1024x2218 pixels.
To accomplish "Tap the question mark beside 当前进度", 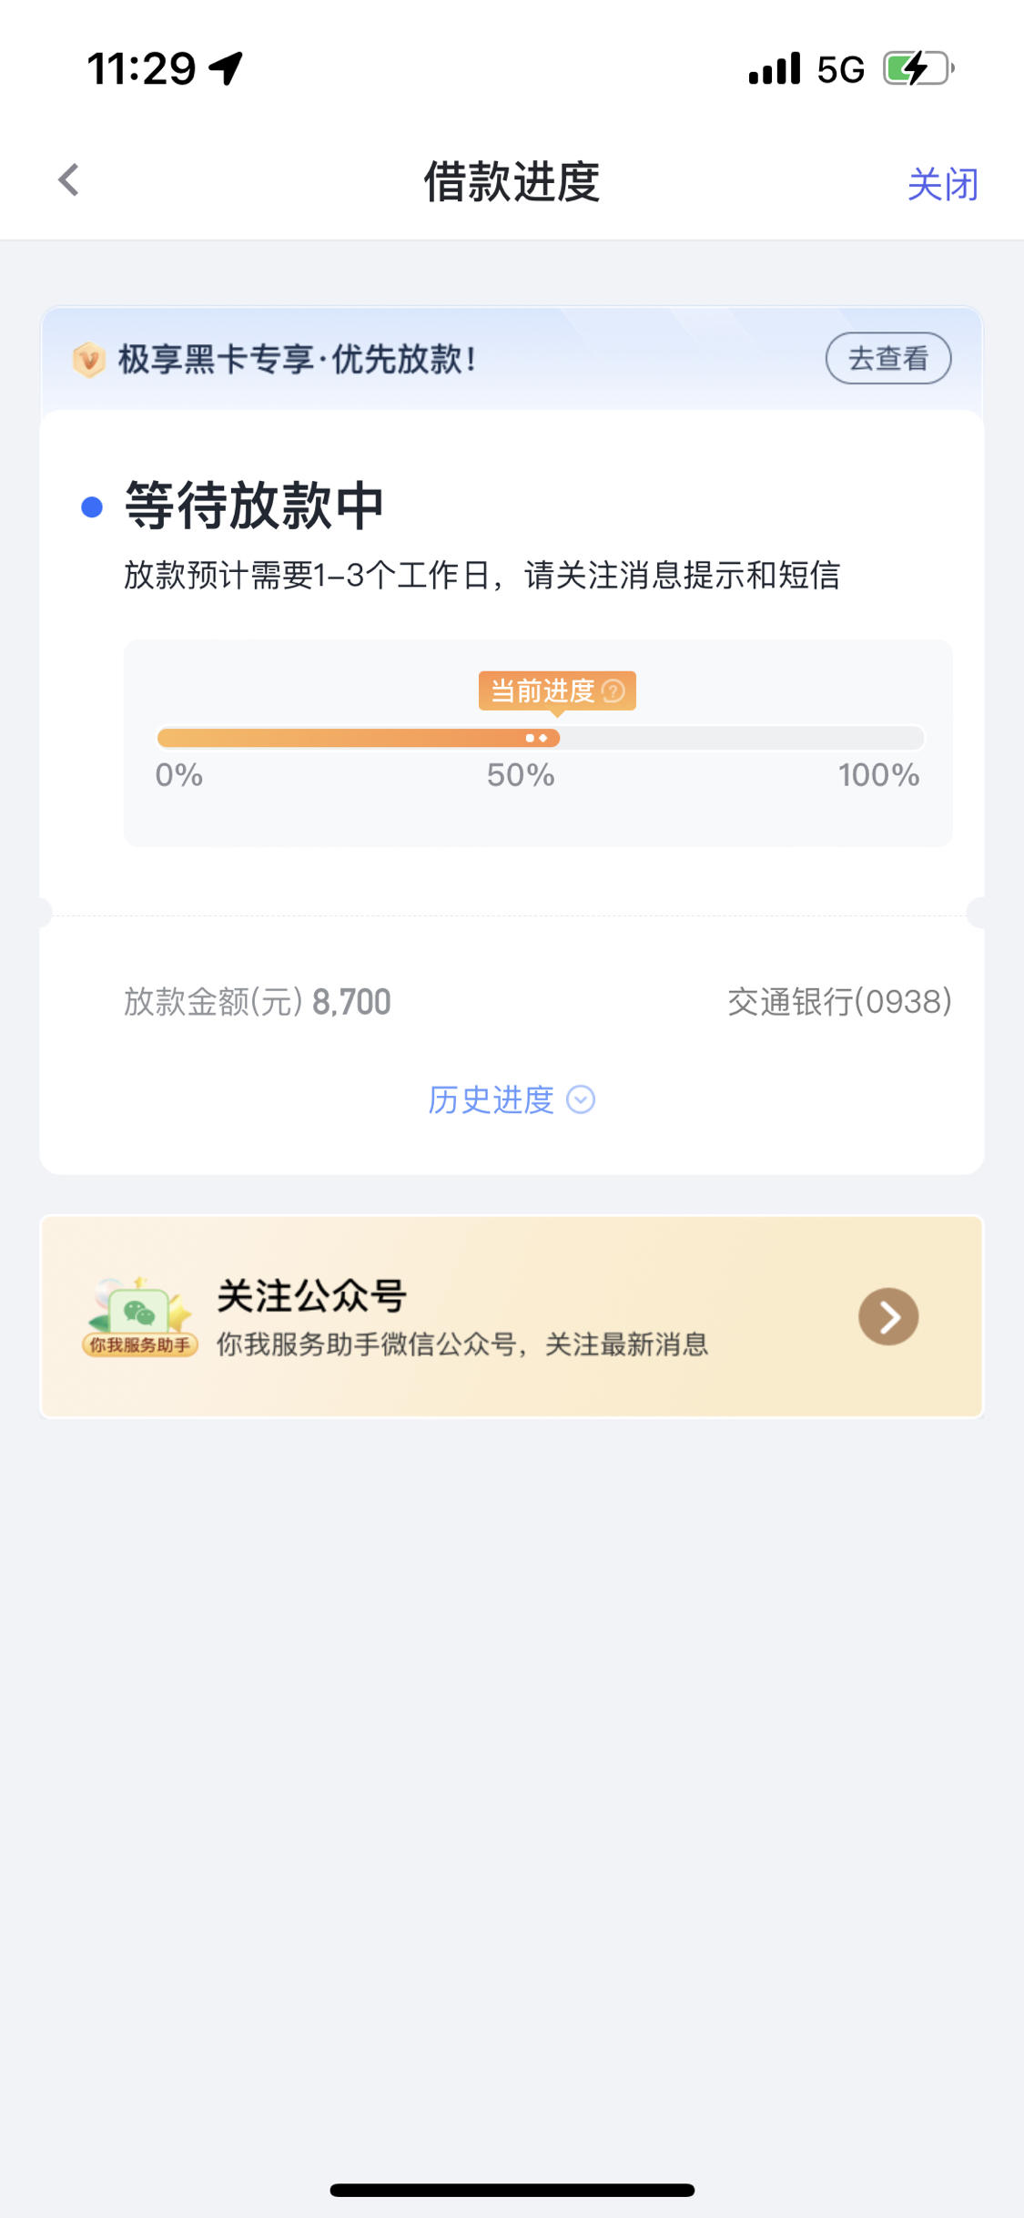I will (x=613, y=691).
